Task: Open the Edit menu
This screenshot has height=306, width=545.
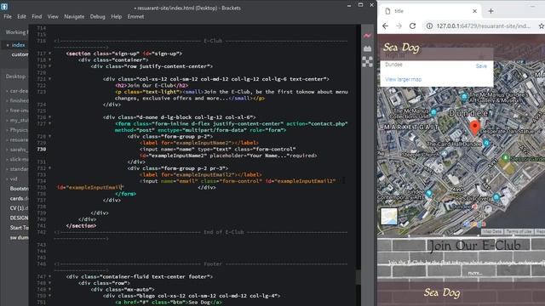Action: (21, 16)
